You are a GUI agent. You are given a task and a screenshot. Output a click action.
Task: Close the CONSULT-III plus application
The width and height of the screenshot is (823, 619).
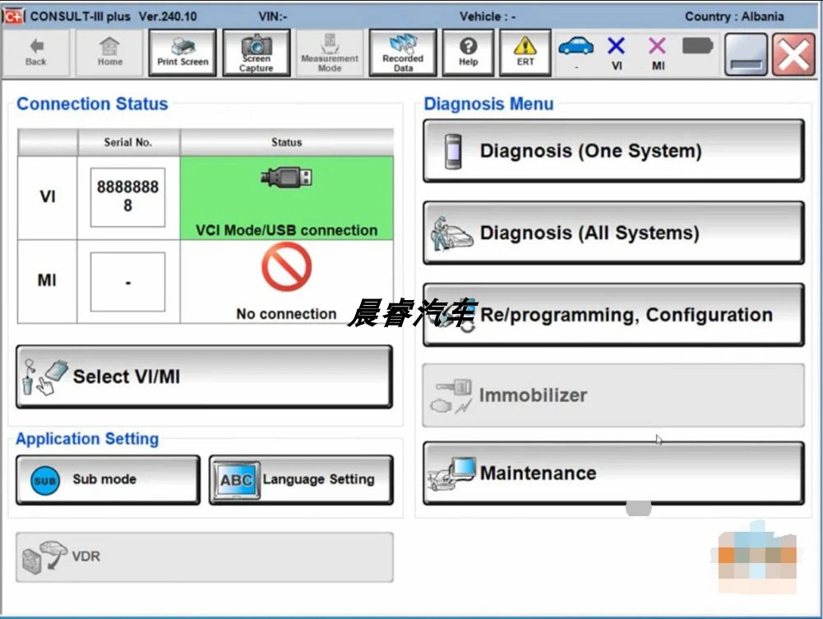pos(793,54)
